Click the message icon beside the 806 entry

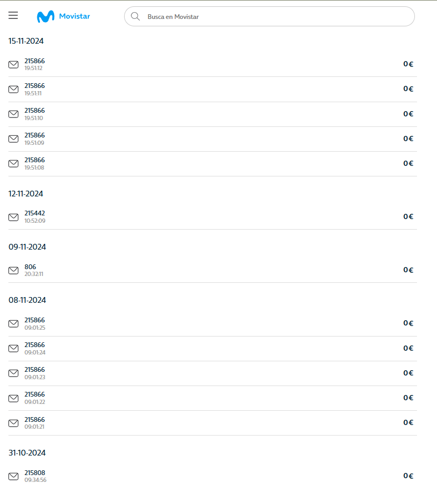[x=13, y=271]
